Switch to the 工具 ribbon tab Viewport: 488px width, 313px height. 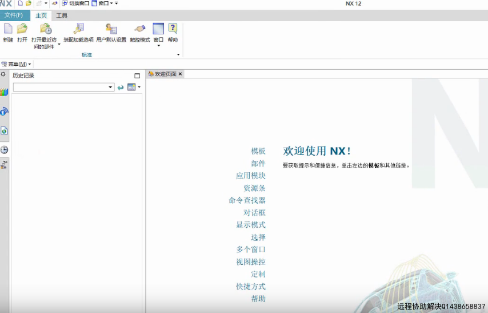(x=62, y=15)
